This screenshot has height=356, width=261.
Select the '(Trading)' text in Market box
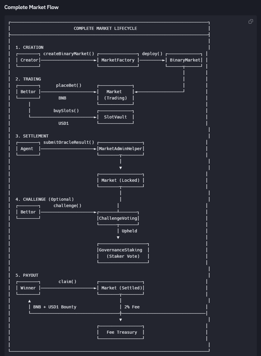click(115, 98)
